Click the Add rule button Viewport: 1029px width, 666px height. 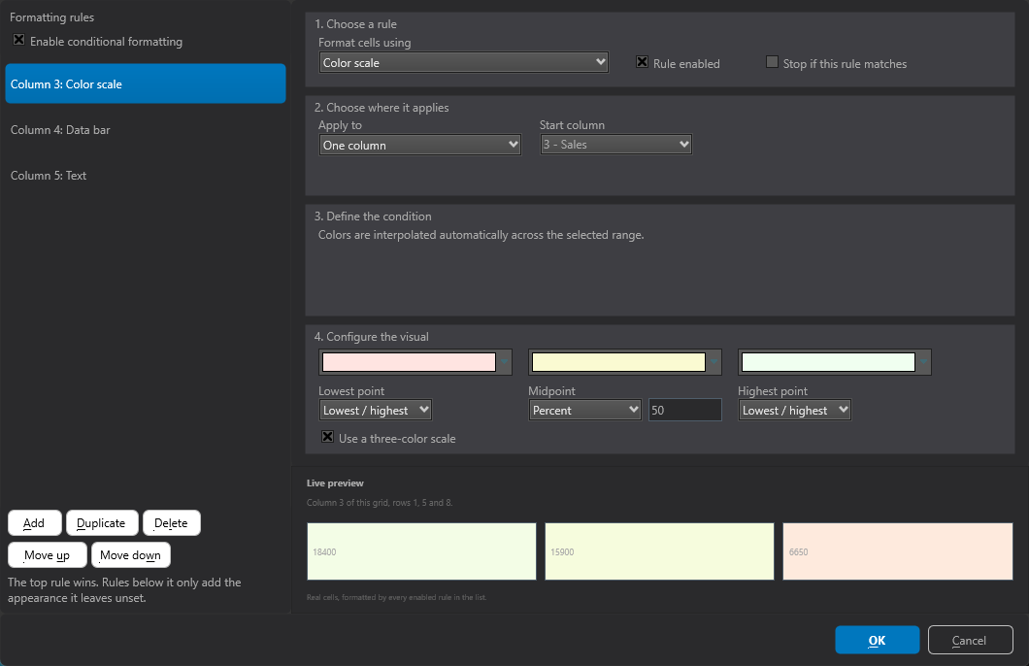click(35, 523)
